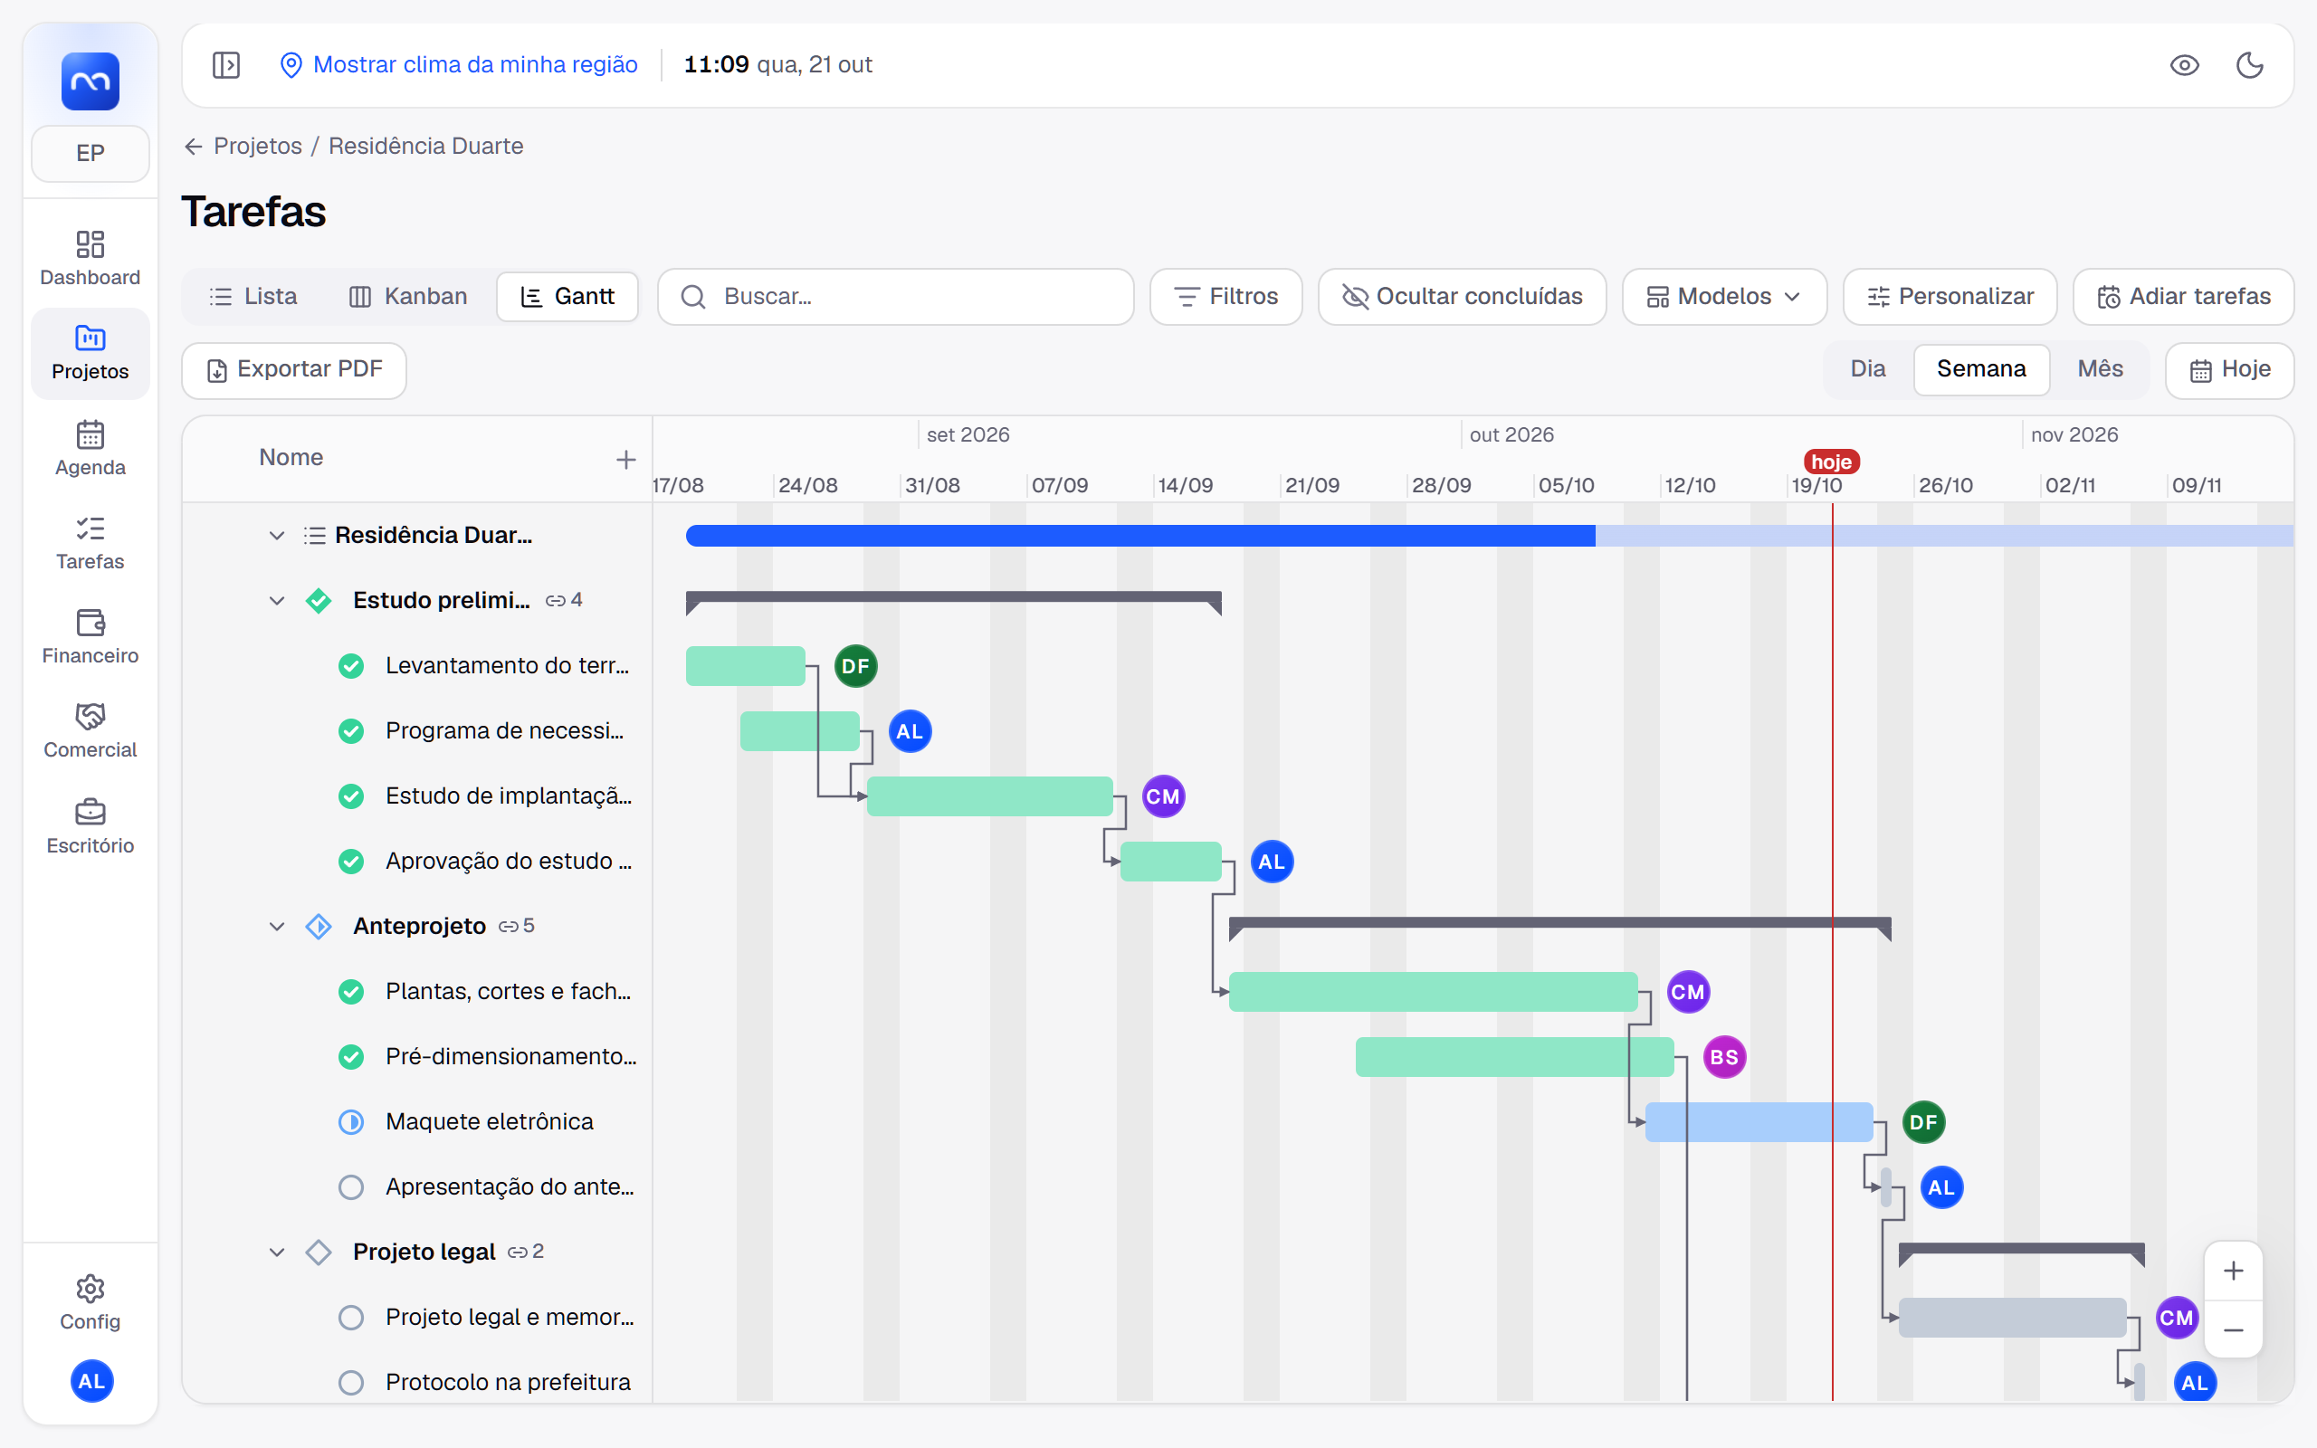The image size is (2317, 1448).
Task: Toggle Ocultar concluídas
Action: [x=1462, y=297]
